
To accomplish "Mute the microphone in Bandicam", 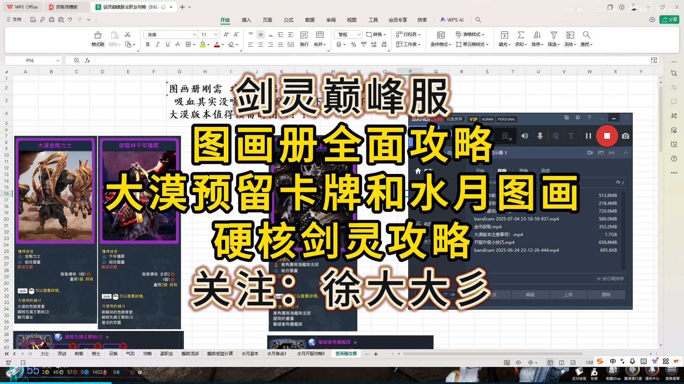I will click(x=540, y=136).
